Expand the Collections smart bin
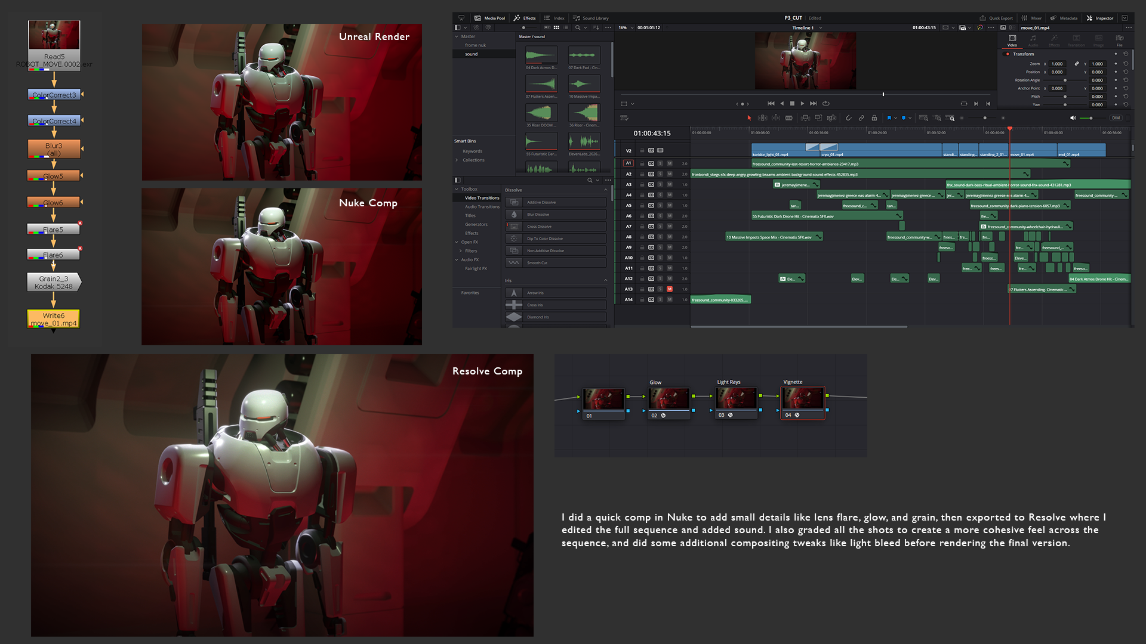 click(457, 160)
